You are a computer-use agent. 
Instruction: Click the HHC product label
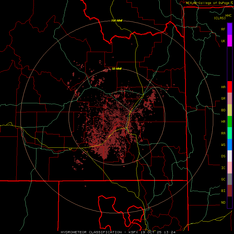(x=228, y=16)
